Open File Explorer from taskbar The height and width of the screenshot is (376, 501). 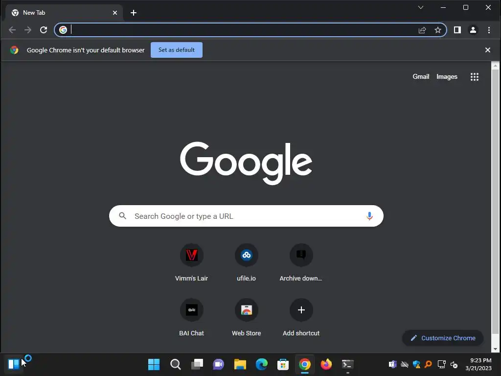click(240, 364)
